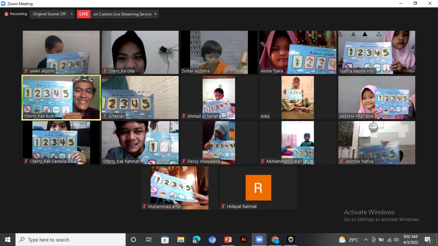This screenshot has width=438, height=246.
Task: Open the Original Sound dropdown arrow
Action: pos(72,14)
